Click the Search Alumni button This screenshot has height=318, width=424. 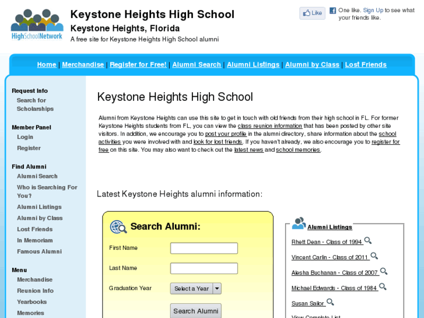[196, 311]
